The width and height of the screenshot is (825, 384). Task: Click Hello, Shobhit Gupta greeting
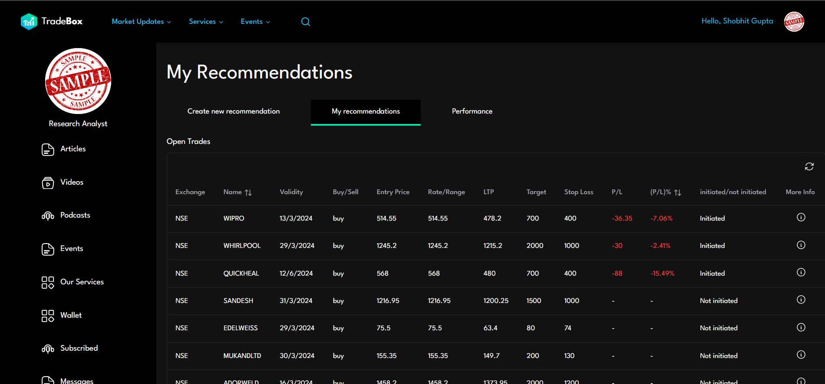click(x=737, y=21)
